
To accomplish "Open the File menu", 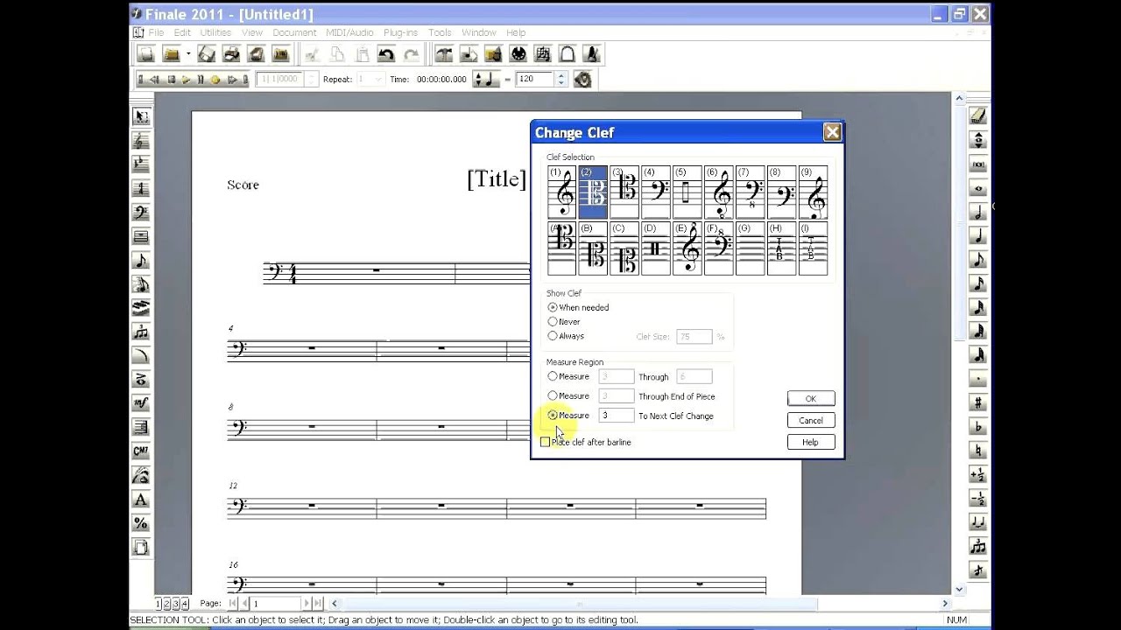I will (156, 32).
